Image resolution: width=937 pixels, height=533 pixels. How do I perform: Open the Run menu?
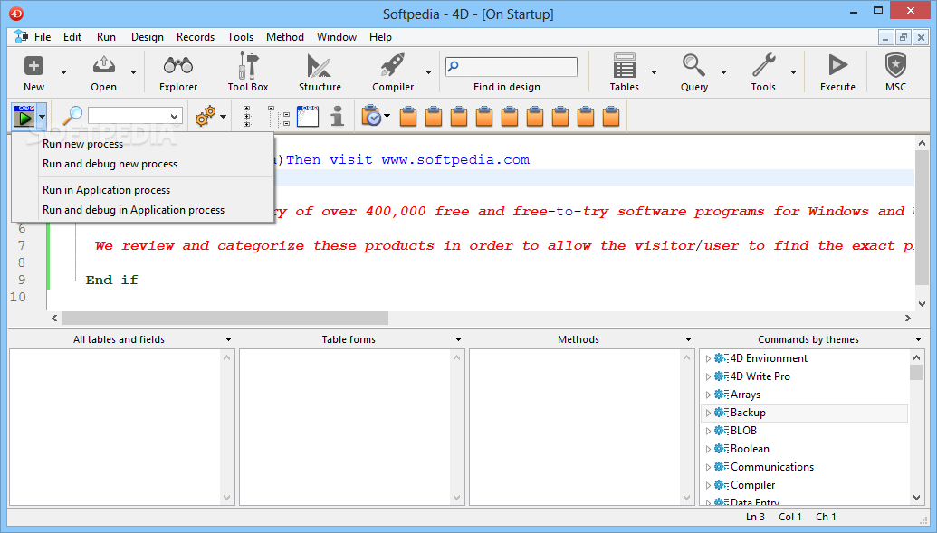[x=106, y=37]
